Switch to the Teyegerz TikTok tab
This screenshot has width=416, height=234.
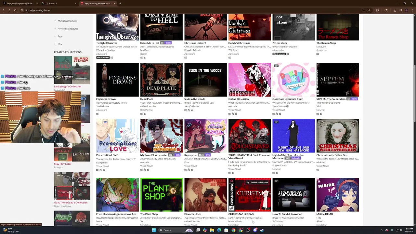click(19, 3)
